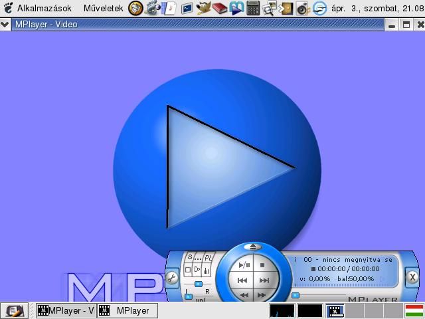Launch the brown box with arrow icon
Viewport: 425px width, 319px height.
pos(286,9)
